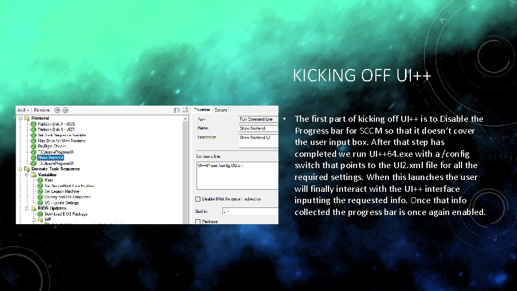Select the TSDisableProgressUI step listed before Show Frontend
Image resolution: width=517 pixels, height=291 pixels.
[55, 152]
